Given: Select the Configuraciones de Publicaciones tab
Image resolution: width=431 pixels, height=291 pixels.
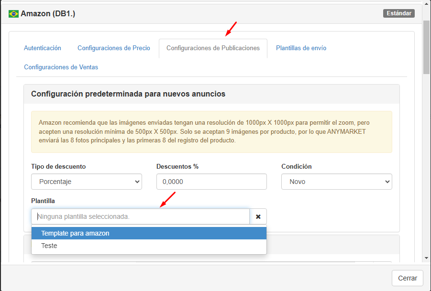Looking at the screenshot, I should pyautogui.click(x=213, y=48).
